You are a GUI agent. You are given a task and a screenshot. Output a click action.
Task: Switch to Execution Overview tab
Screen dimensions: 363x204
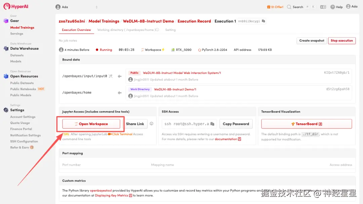pos(76,30)
